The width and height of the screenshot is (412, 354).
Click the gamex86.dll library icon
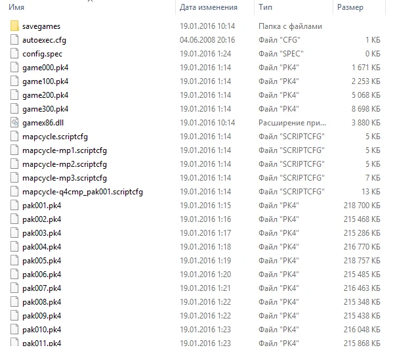14,123
